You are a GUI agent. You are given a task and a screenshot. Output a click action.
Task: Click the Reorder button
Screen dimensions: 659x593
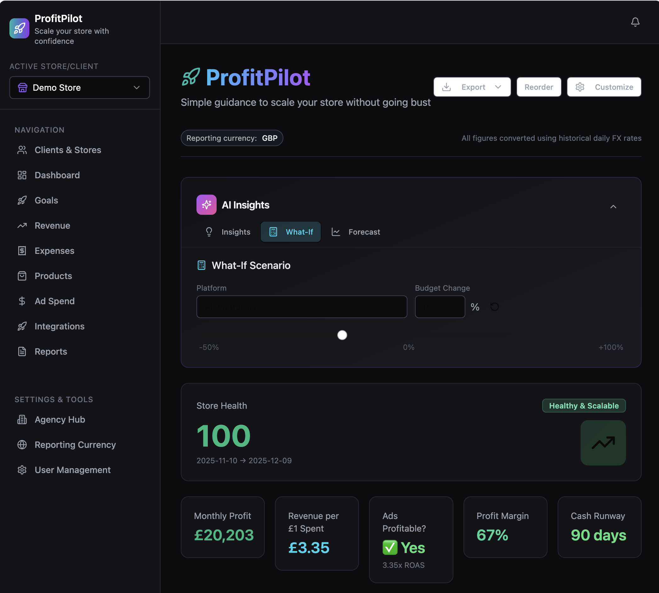pyautogui.click(x=538, y=87)
